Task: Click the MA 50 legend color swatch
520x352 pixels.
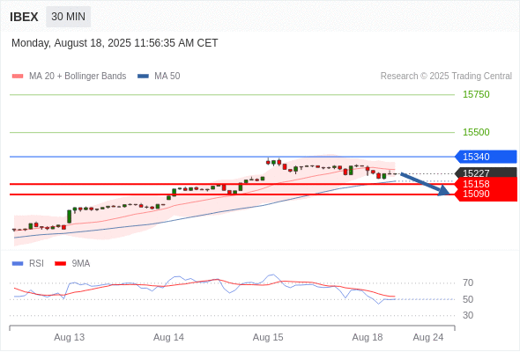Action: tap(143, 77)
